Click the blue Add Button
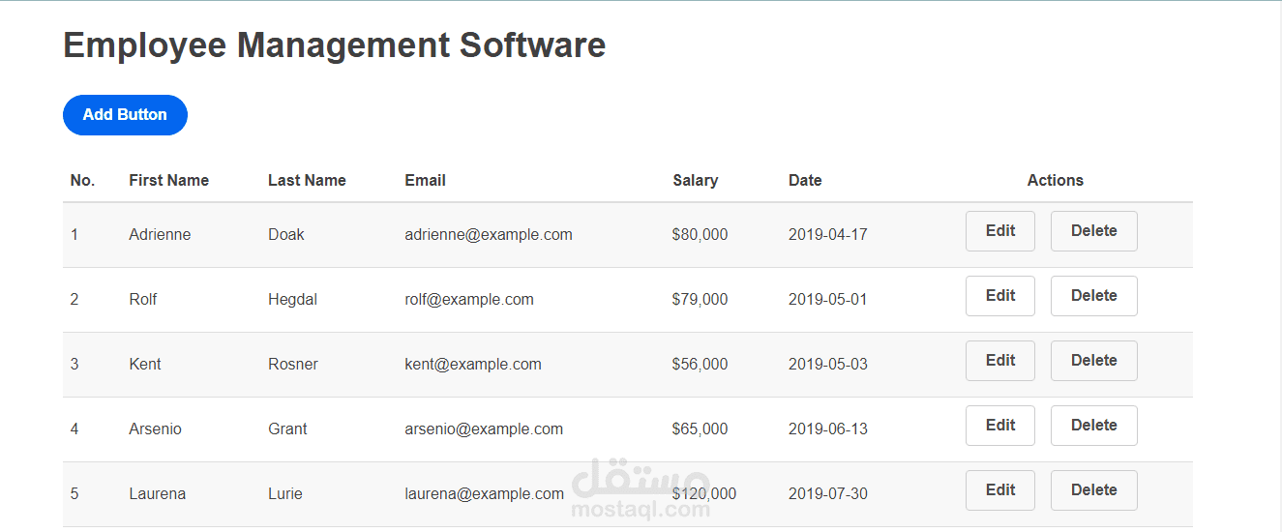 [125, 115]
